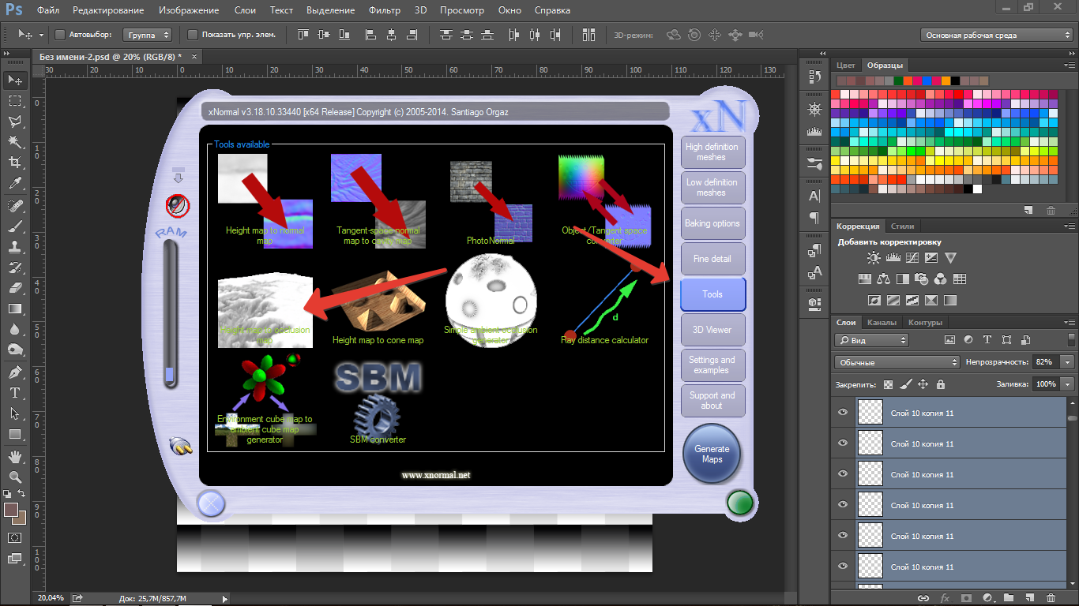Select the Rectangular Marquee tool
1079x606 pixels.
[15, 101]
